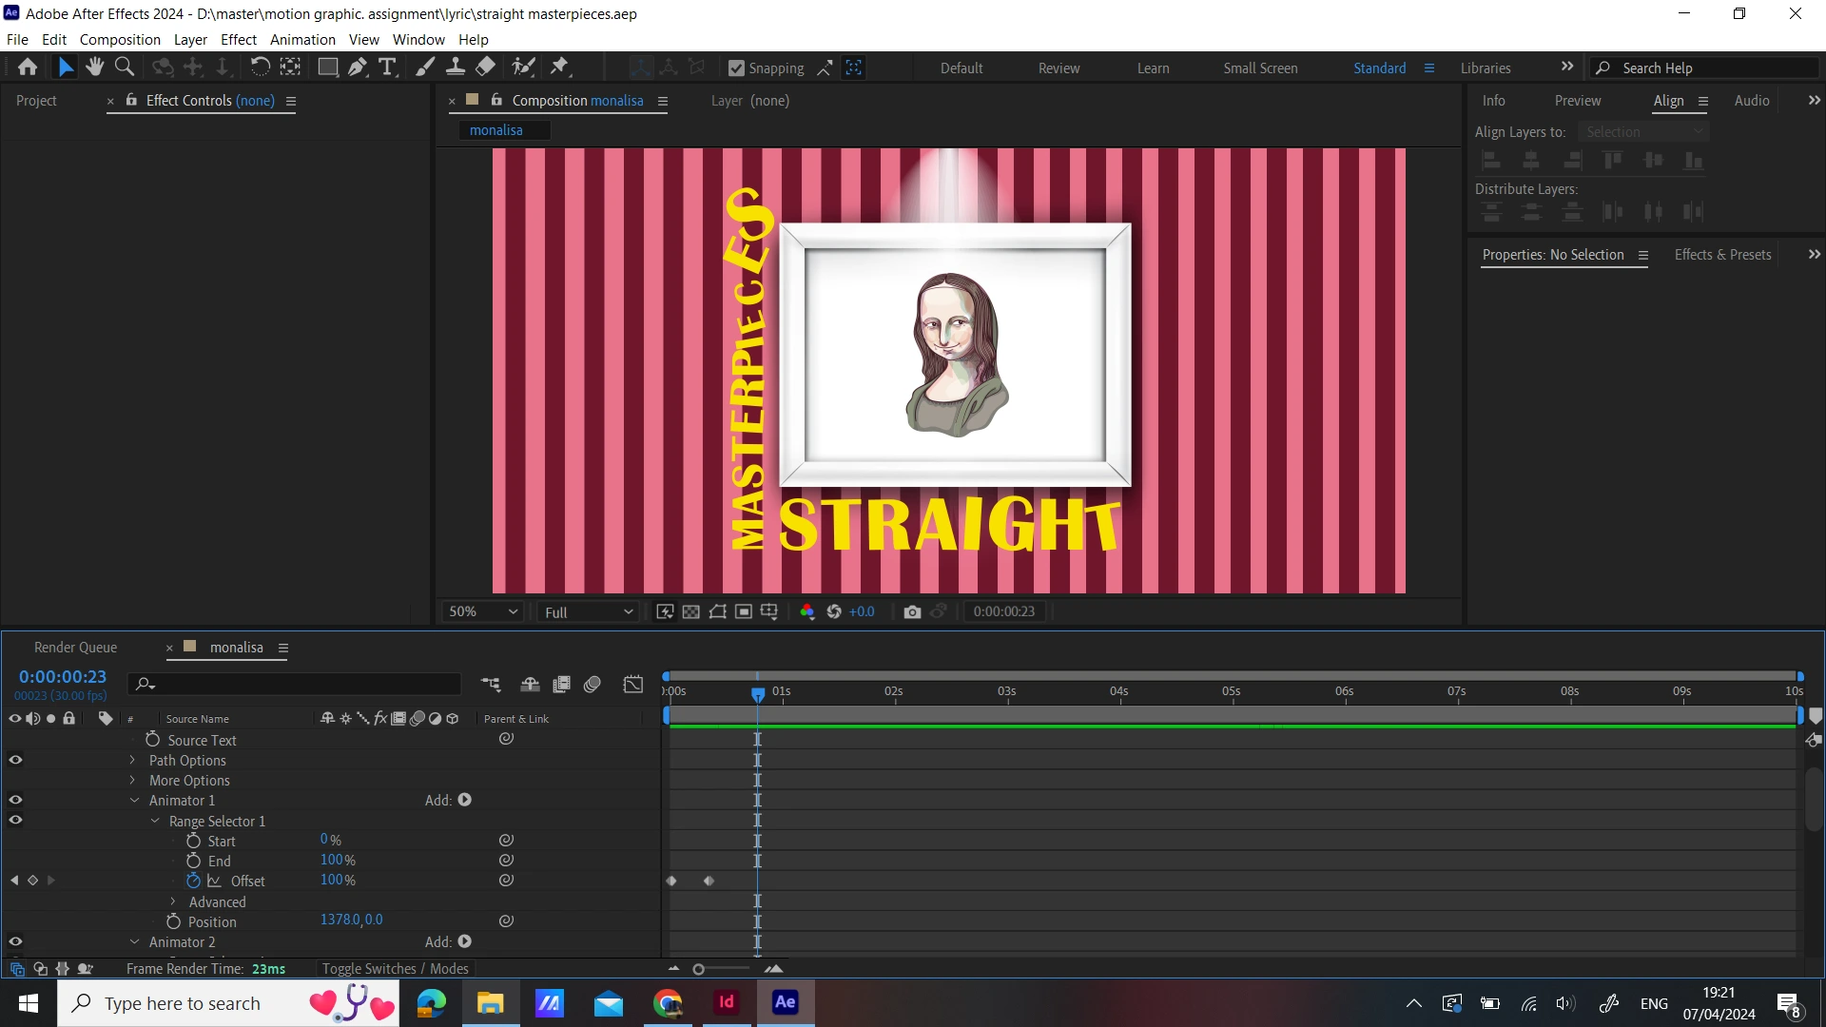Open the Composition menu
This screenshot has height=1027, width=1826.
click(x=120, y=40)
